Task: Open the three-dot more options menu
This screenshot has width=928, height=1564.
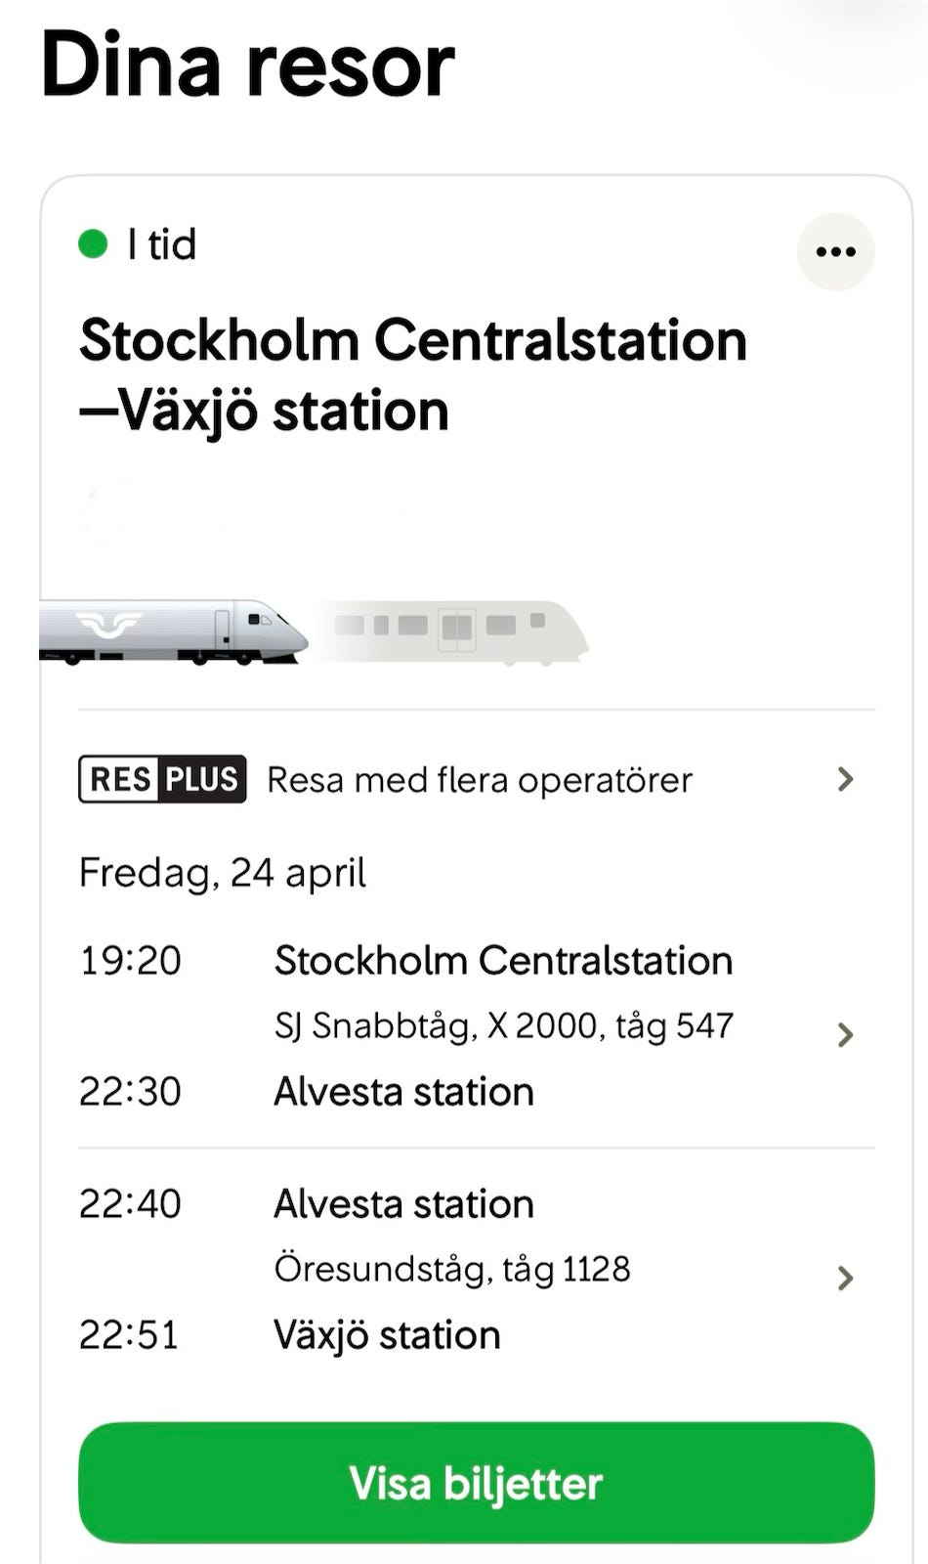Action: click(x=835, y=252)
